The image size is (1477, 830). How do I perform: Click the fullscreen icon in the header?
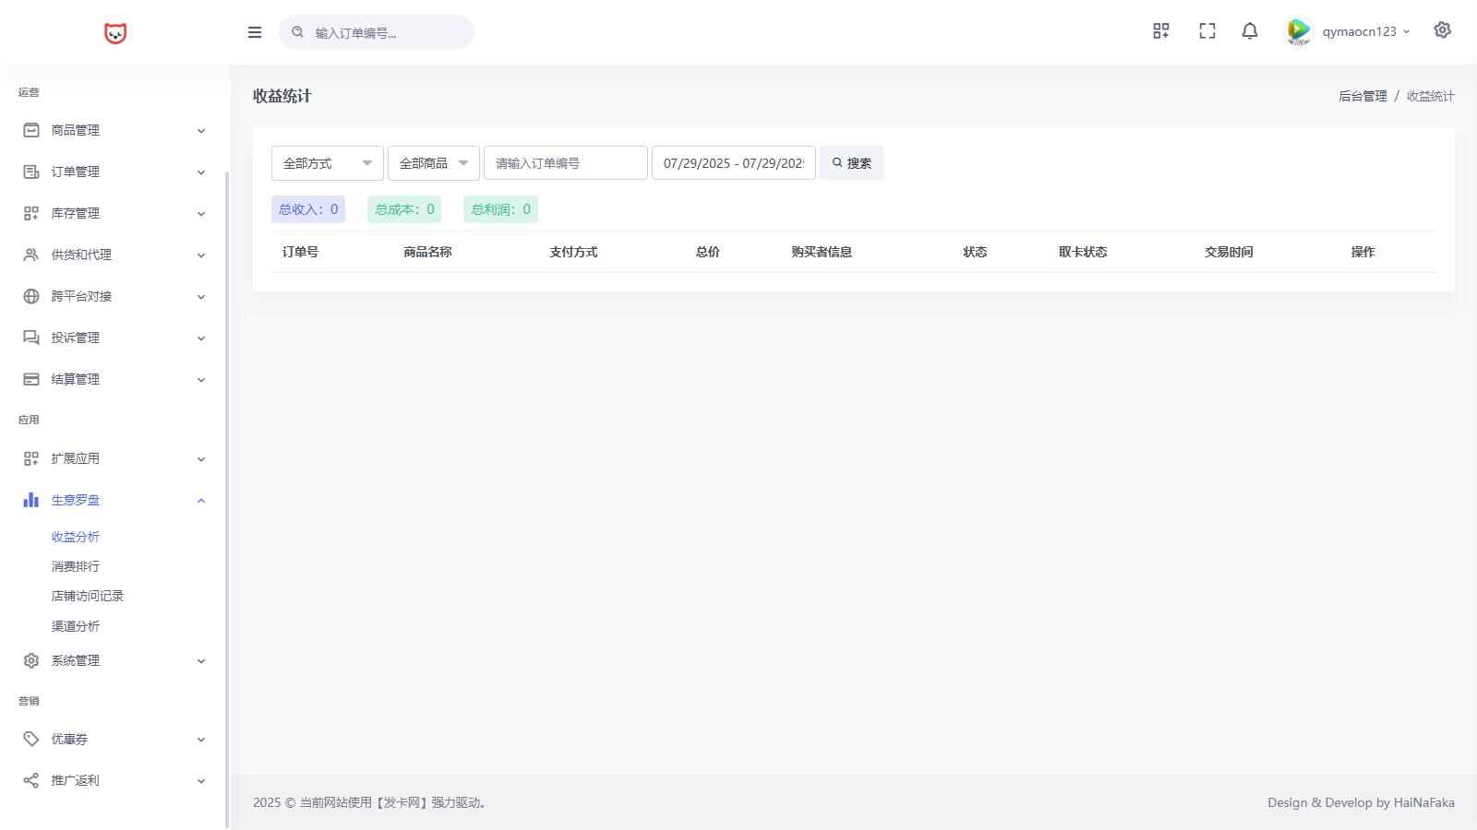(1207, 31)
